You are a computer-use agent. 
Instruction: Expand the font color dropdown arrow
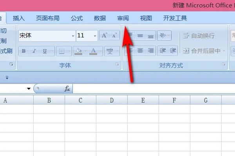coord(101,51)
